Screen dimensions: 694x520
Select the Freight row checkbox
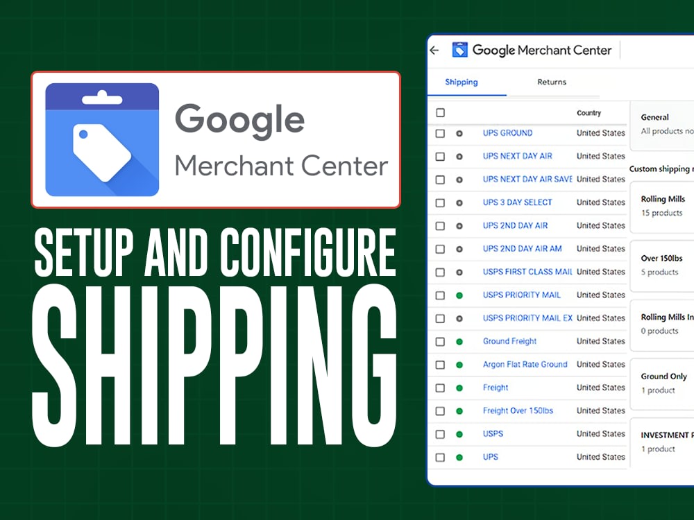pyautogui.click(x=441, y=388)
